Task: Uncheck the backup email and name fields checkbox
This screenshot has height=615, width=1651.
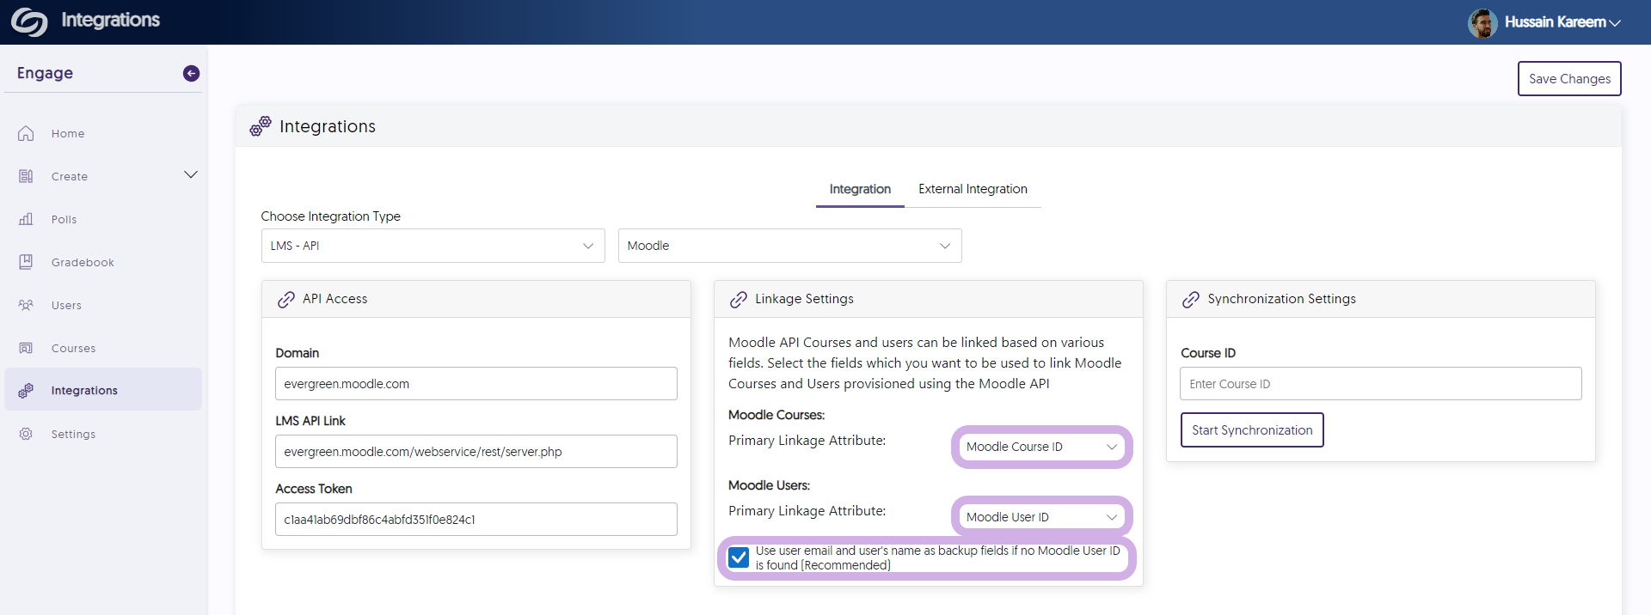Action: point(739,557)
